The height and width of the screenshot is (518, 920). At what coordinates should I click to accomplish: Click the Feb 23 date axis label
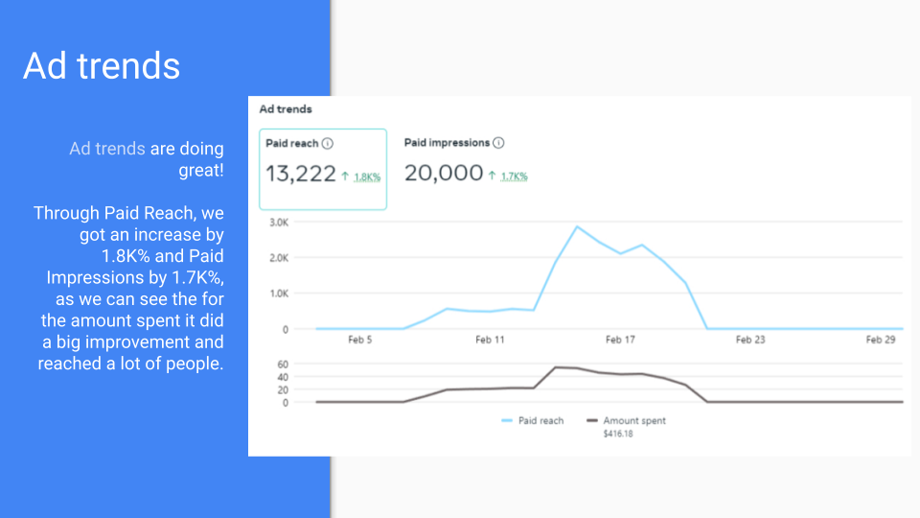pyautogui.click(x=750, y=340)
